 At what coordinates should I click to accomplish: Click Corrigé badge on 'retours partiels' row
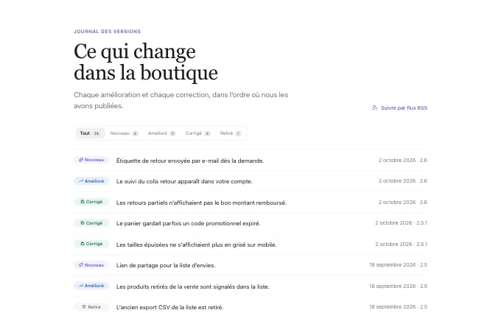(91, 202)
